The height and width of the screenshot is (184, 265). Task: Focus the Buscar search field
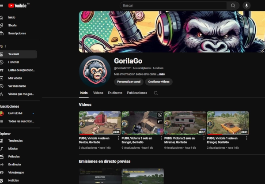coord(172,5)
